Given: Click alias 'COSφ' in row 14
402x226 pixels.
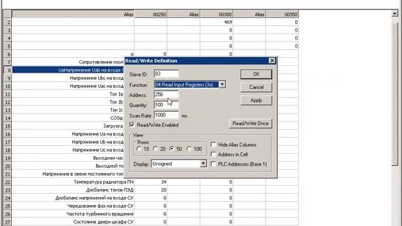Looking at the screenshot, I should click(x=117, y=118).
